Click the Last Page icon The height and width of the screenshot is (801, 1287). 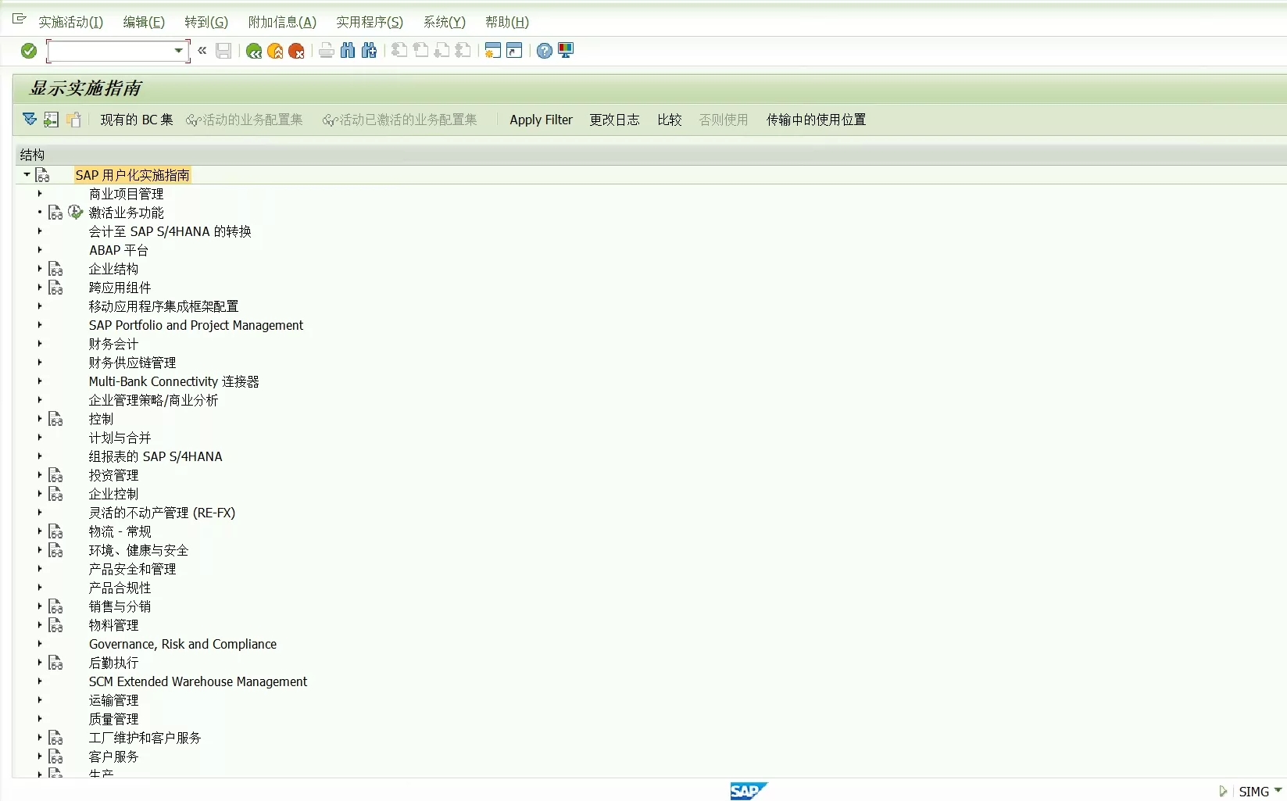tap(463, 51)
